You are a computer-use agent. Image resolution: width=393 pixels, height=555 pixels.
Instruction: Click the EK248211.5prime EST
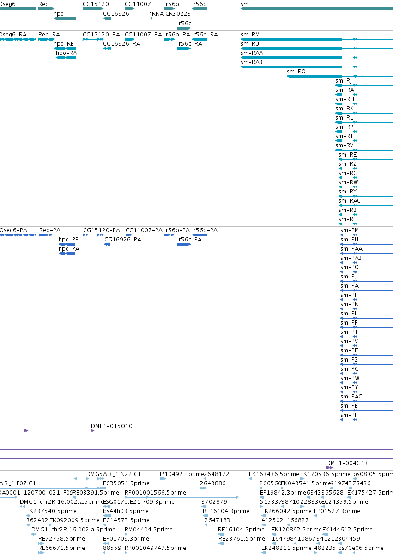[263, 553]
